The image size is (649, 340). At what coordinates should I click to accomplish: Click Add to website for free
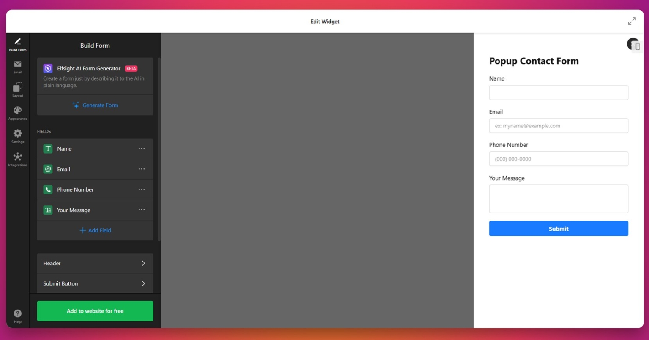[95, 311]
